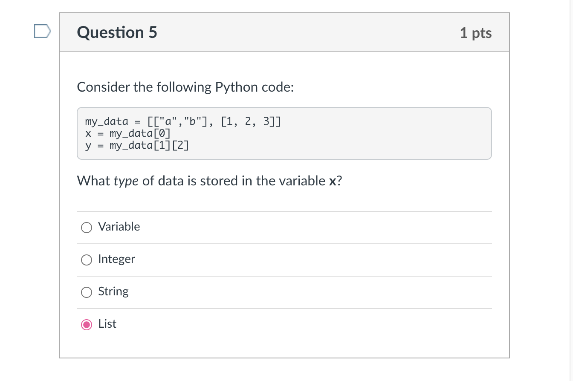The width and height of the screenshot is (573, 381).
Task: Pick the String radio button
Action: (87, 292)
